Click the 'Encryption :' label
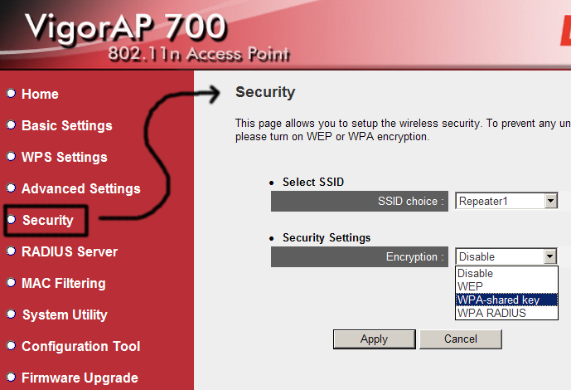The width and height of the screenshot is (571, 390). (x=415, y=257)
